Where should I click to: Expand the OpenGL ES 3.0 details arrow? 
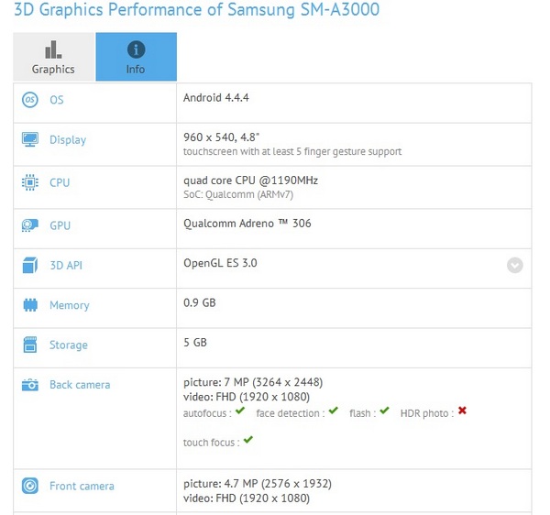(x=515, y=265)
